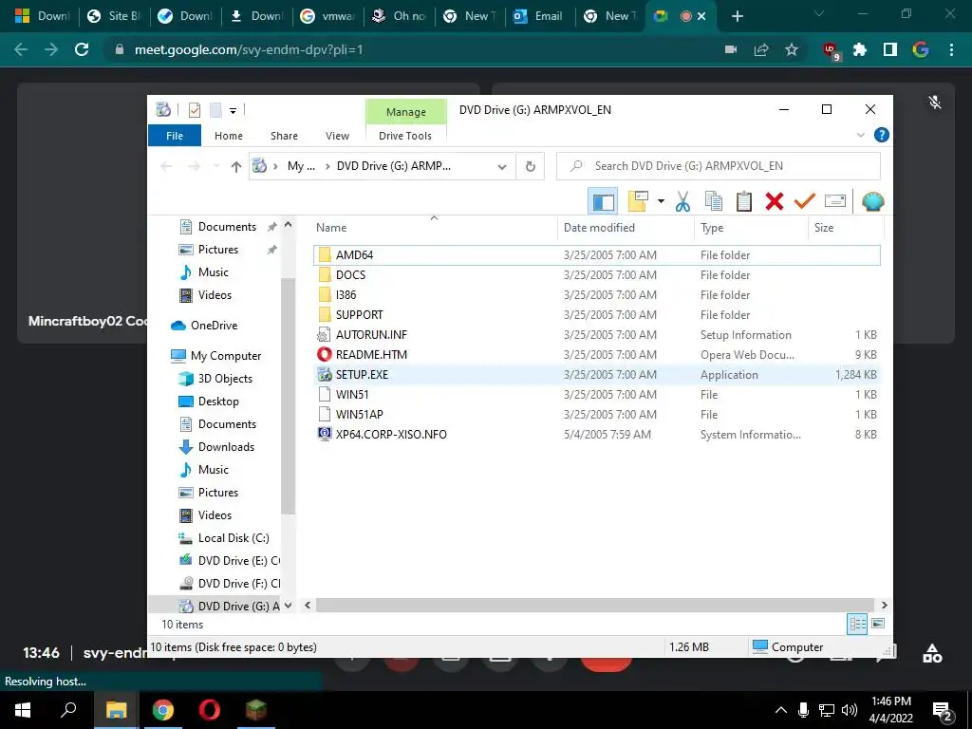Expand the address bar history dropdown
Screen dimensions: 972x729
tap(502, 167)
